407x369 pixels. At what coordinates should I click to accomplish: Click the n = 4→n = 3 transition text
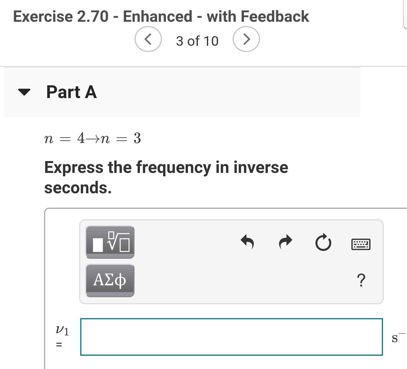coord(93,138)
